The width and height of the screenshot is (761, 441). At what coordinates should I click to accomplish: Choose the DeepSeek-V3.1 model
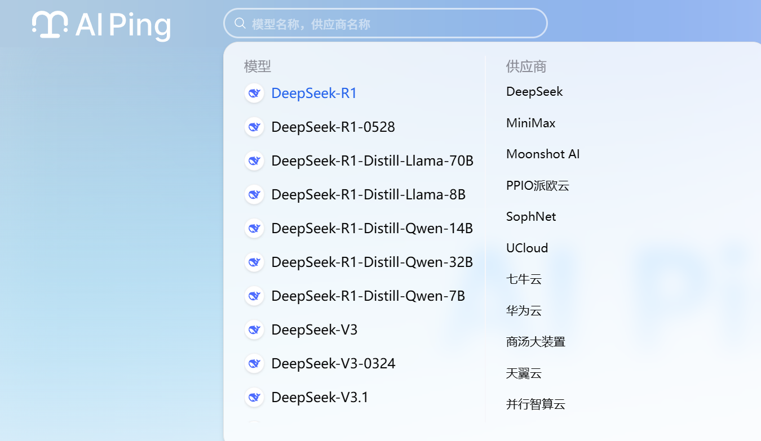pos(320,397)
